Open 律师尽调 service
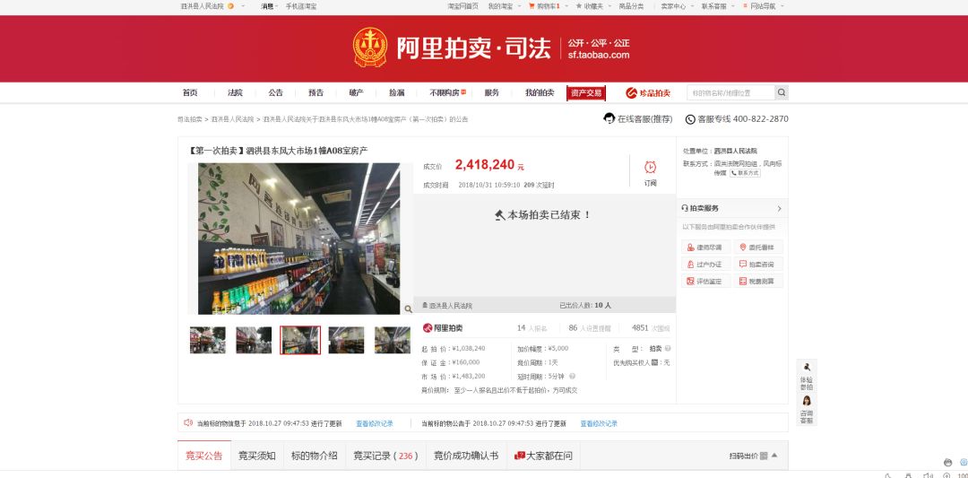 point(704,248)
